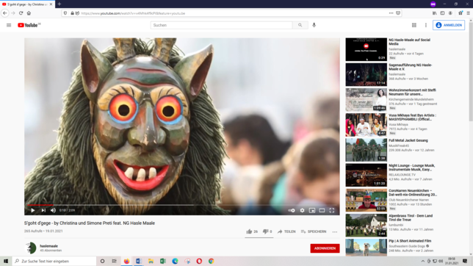Open Wohnzimmerkonzert mit Steffi Neumann thumbnail

pyautogui.click(x=366, y=100)
